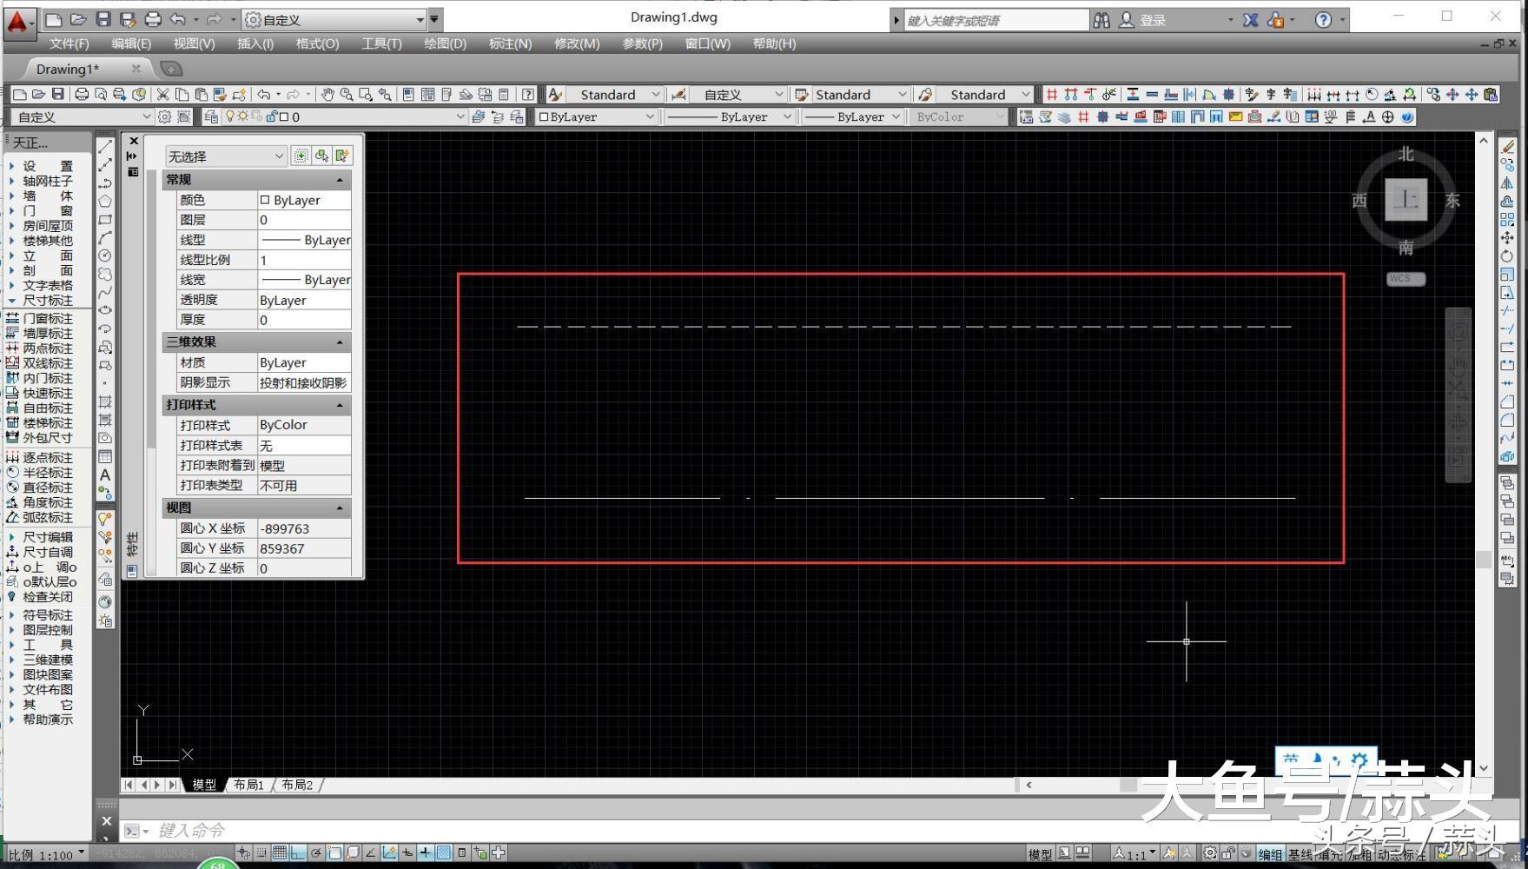The image size is (1528, 869).
Task: Open Autodesk Exchange X icon
Action: pos(1251,20)
